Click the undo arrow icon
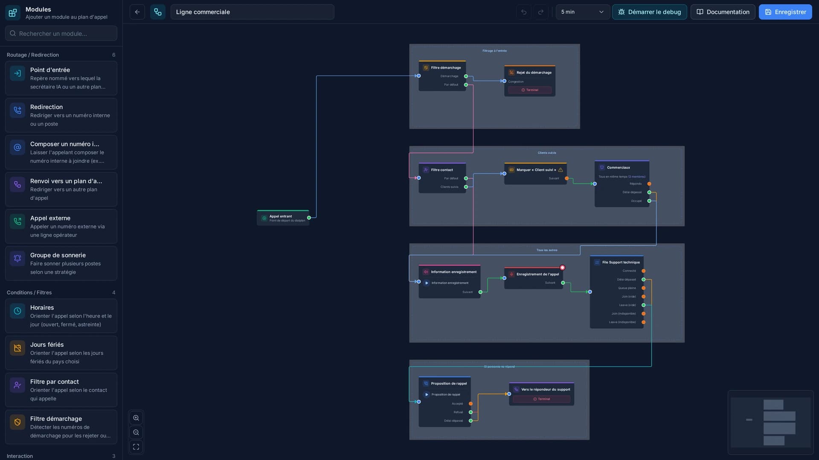This screenshot has width=819, height=460. [x=524, y=12]
